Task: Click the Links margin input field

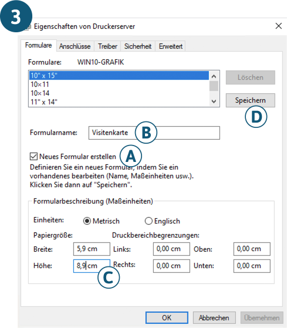Action: tap(171, 249)
